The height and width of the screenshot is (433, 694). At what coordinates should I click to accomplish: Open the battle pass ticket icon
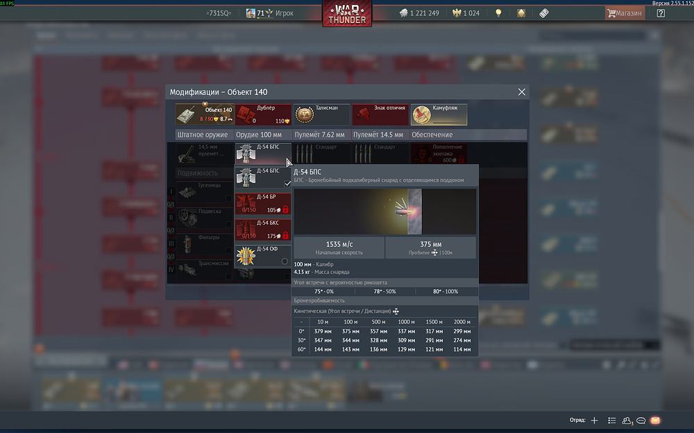pos(544,13)
